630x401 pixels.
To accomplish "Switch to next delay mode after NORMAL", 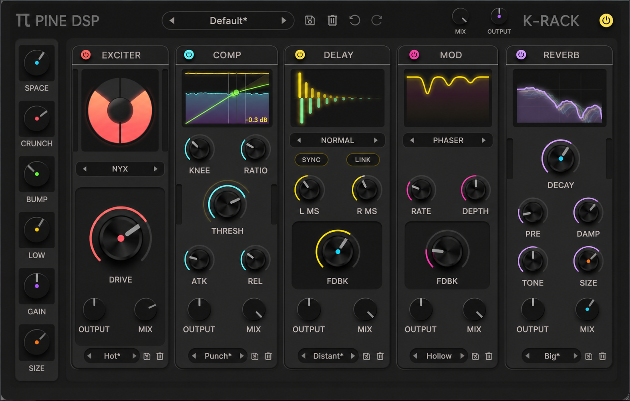I will point(376,140).
